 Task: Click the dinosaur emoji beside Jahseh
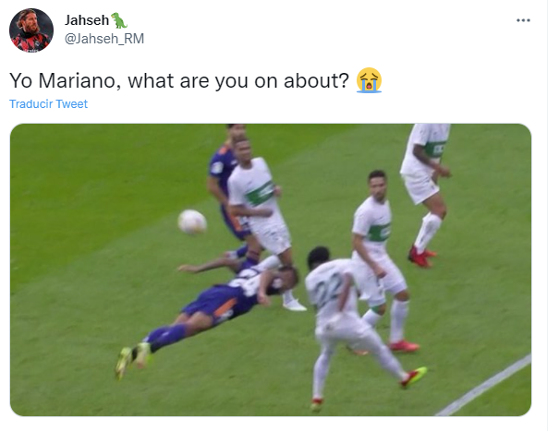point(119,20)
